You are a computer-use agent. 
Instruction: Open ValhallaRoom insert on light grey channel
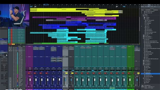(x=65, y=49)
